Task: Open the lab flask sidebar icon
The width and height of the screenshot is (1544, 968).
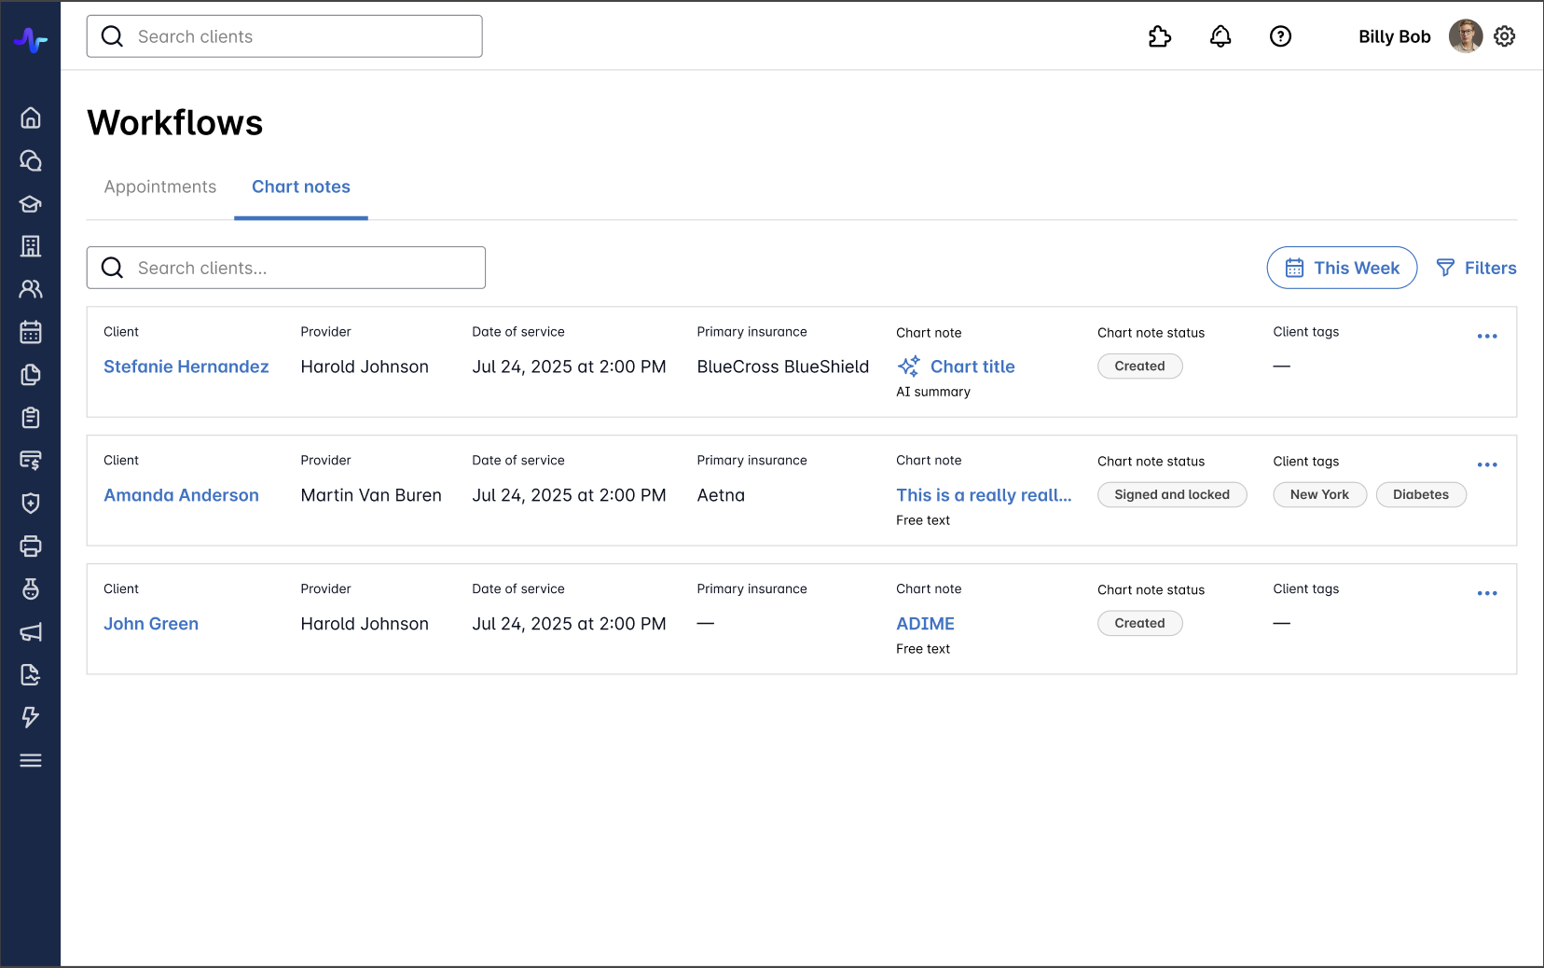Action: pyautogui.click(x=31, y=589)
